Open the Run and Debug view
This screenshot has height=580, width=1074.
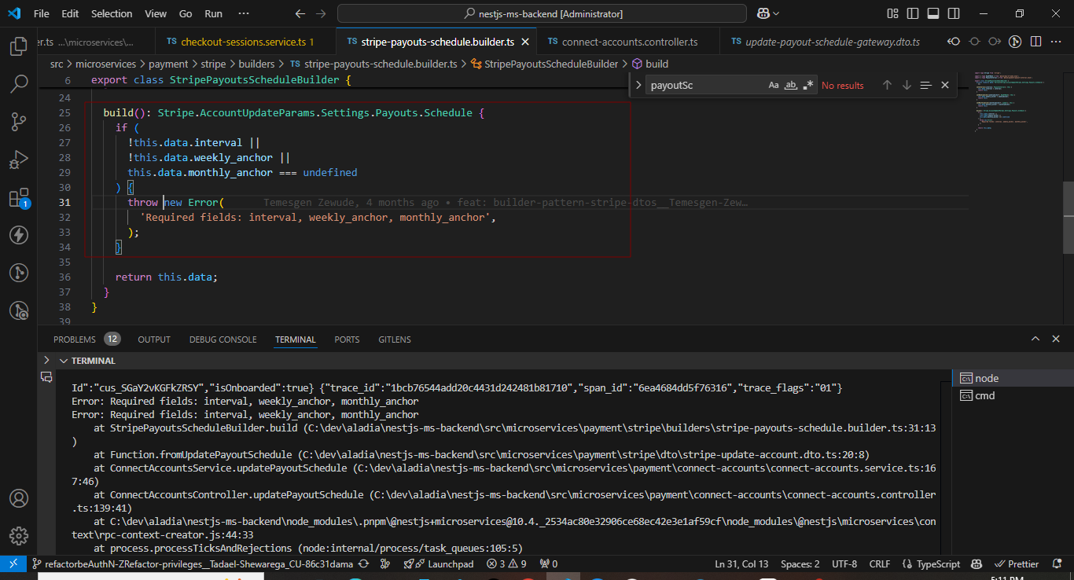[18, 160]
